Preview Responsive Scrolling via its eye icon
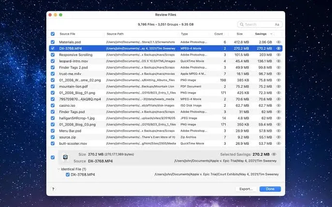Image resolution: width=332 pixels, height=207 pixels. [x=278, y=55]
